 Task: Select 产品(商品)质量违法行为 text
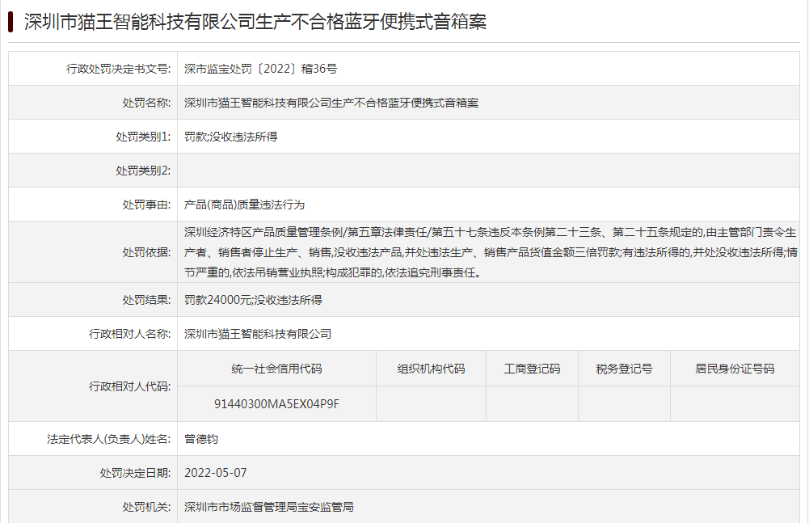point(244,205)
